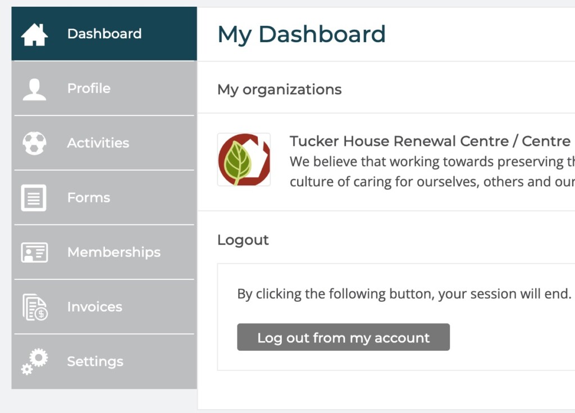Click the organization description text

(x=432, y=172)
